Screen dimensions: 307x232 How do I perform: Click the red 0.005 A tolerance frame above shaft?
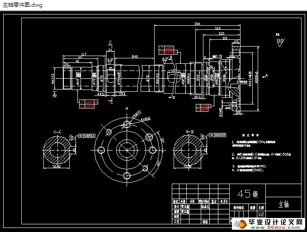[x=168, y=50]
